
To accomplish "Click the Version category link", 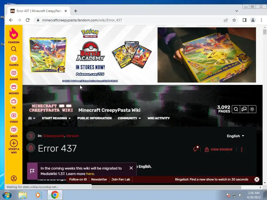I will [72, 136].
